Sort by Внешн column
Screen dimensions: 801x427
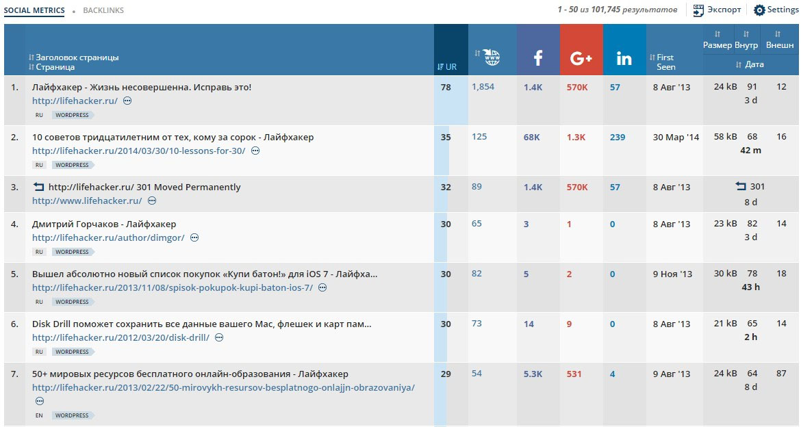[780, 40]
